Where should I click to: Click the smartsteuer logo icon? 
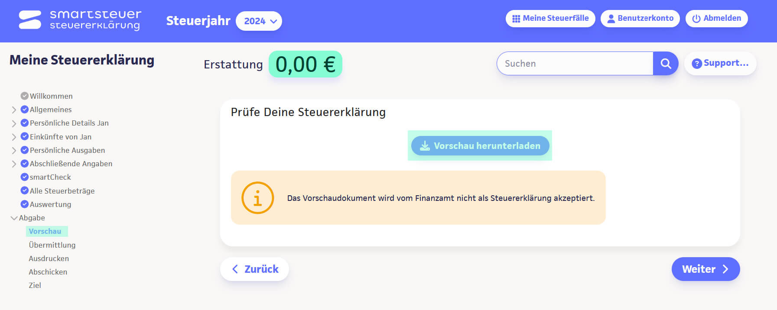click(x=30, y=20)
